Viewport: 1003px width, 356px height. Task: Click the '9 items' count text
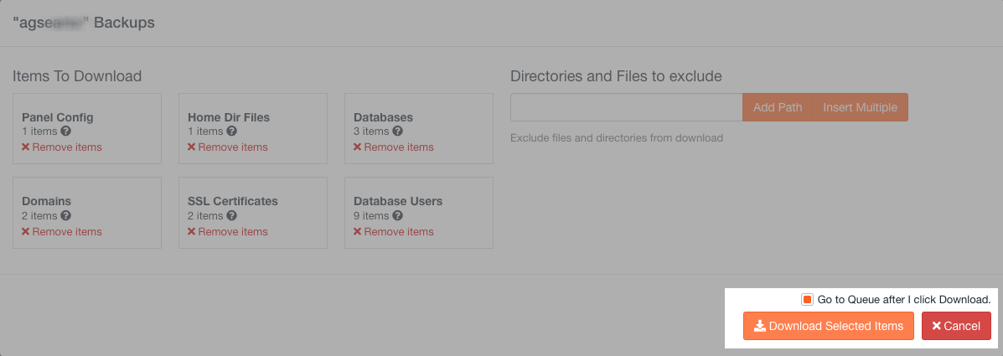point(371,215)
